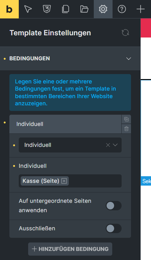Click the yellow Bricks logo icon
This screenshot has width=151, height=260.
(x=9, y=9)
